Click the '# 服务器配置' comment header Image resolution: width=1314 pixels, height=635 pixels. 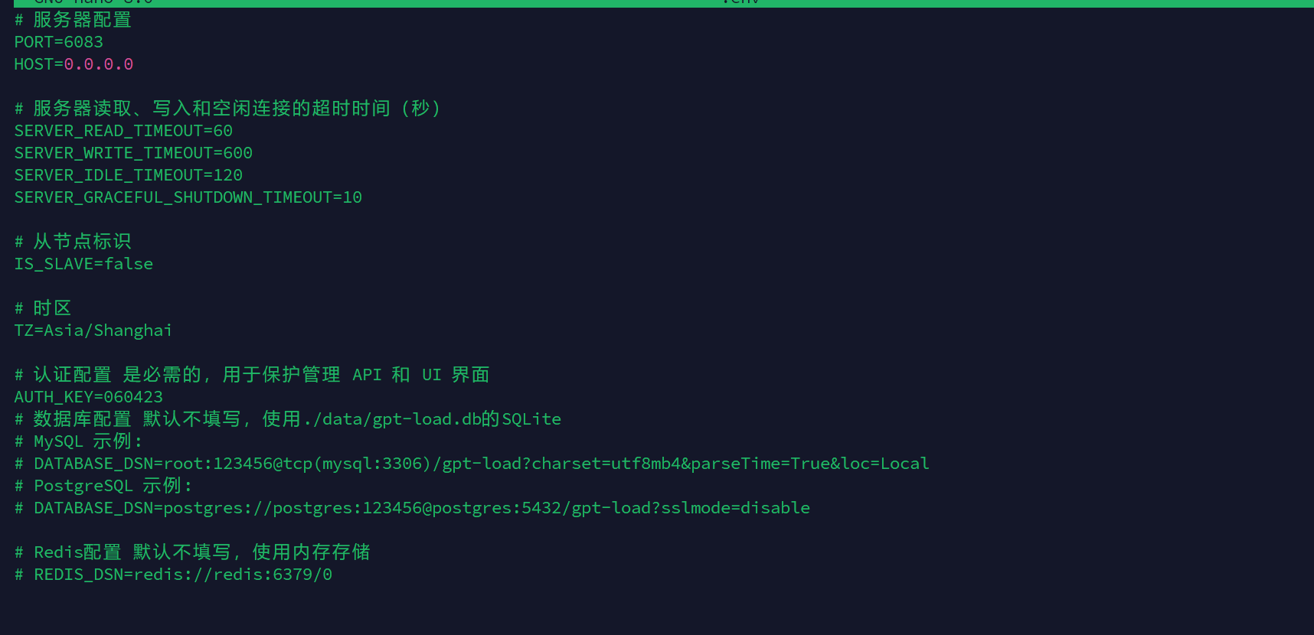(73, 20)
